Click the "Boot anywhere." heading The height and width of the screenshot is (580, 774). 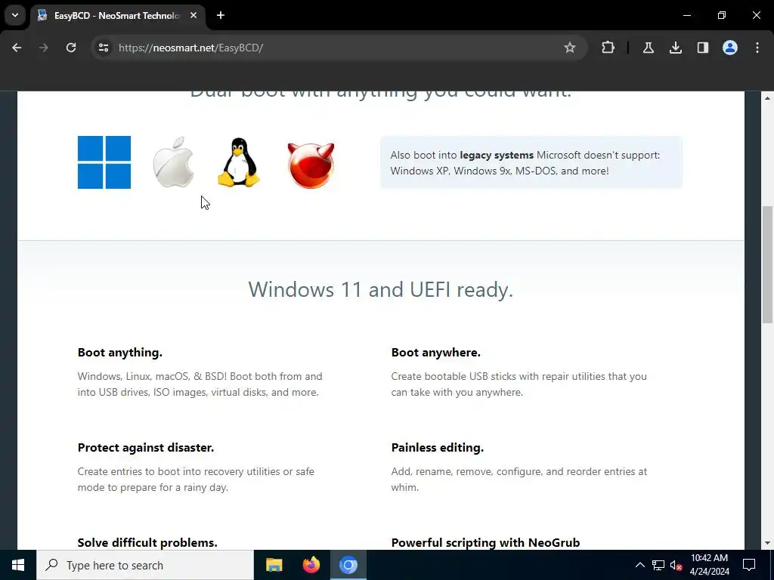(x=436, y=353)
